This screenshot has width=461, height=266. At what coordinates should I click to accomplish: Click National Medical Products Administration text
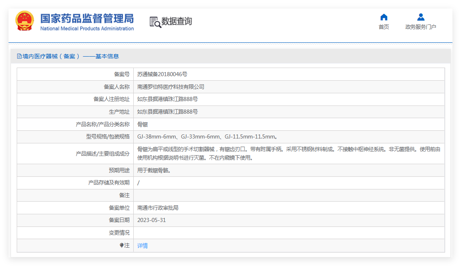pyautogui.click(x=87, y=29)
